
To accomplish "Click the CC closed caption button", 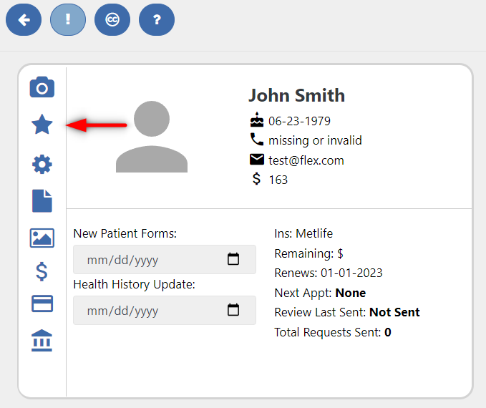I will [x=112, y=20].
